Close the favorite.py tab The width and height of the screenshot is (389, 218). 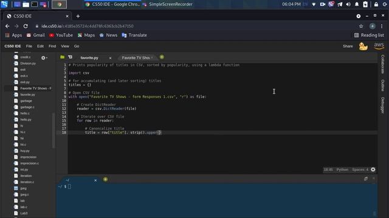point(110,58)
